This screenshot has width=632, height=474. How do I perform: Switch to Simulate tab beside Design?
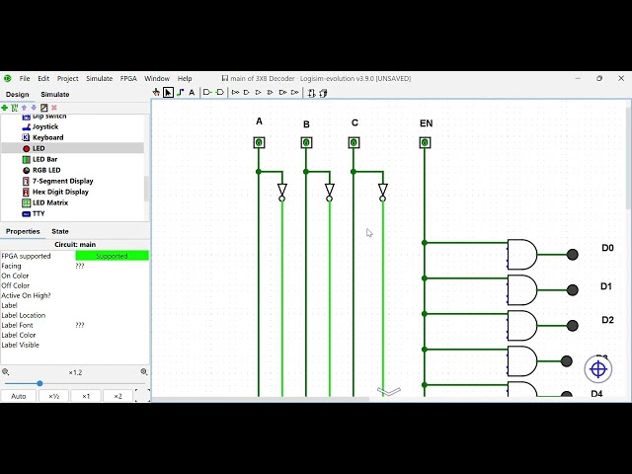55,95
